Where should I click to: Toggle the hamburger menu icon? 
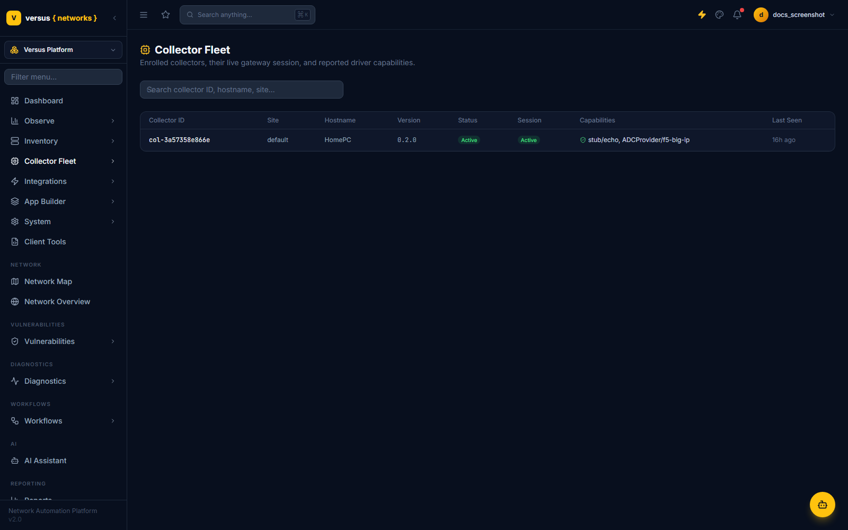point(144,15)
